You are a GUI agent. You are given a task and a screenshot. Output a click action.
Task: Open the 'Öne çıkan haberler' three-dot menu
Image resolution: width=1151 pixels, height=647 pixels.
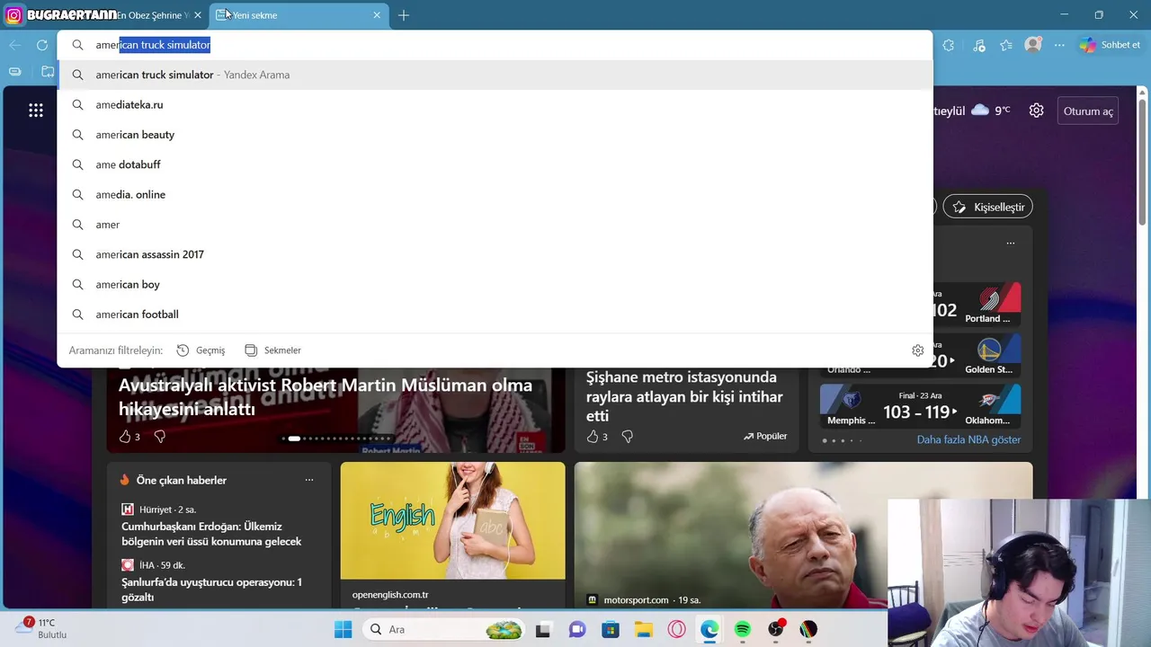[309, 480]
